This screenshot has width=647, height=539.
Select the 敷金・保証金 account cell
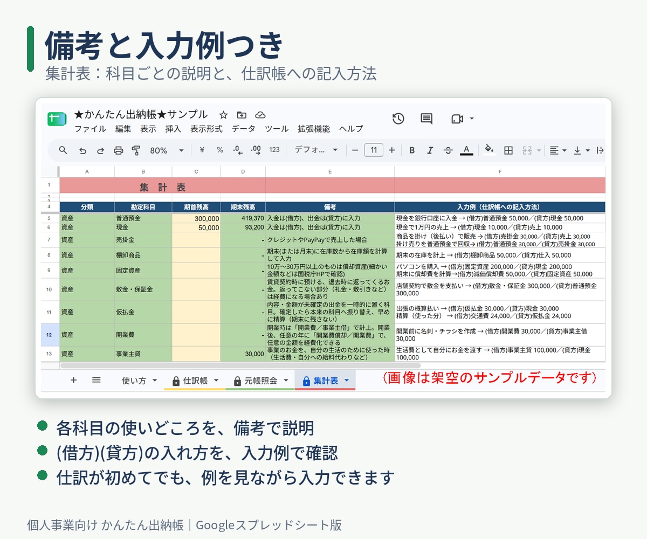pyautogui.click(x=143, y=289)
